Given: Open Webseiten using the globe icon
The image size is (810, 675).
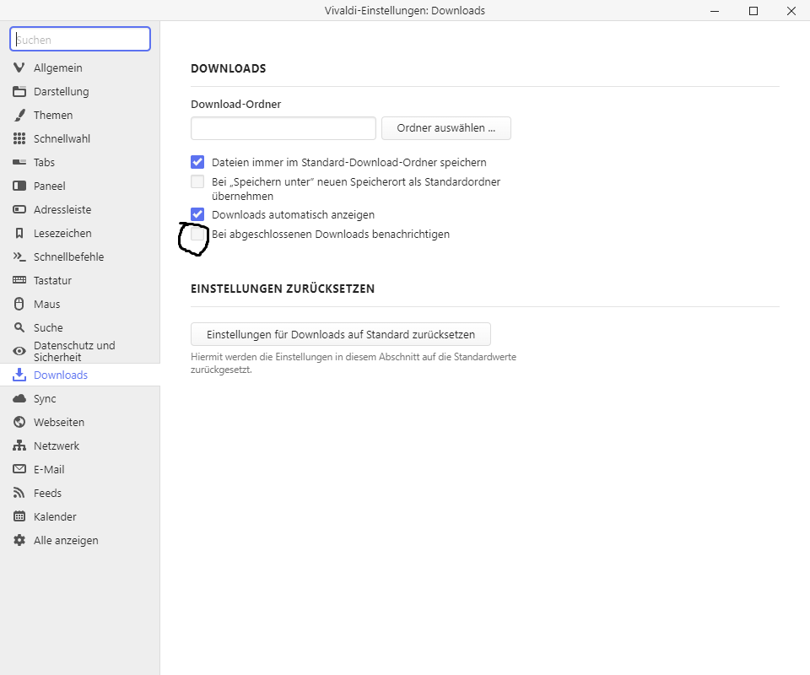Looking at the screenshot, I should point(19,422).
